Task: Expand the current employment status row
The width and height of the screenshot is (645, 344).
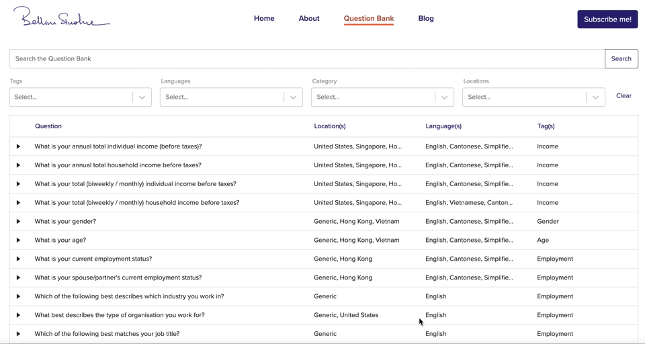Action: point(18,259)
